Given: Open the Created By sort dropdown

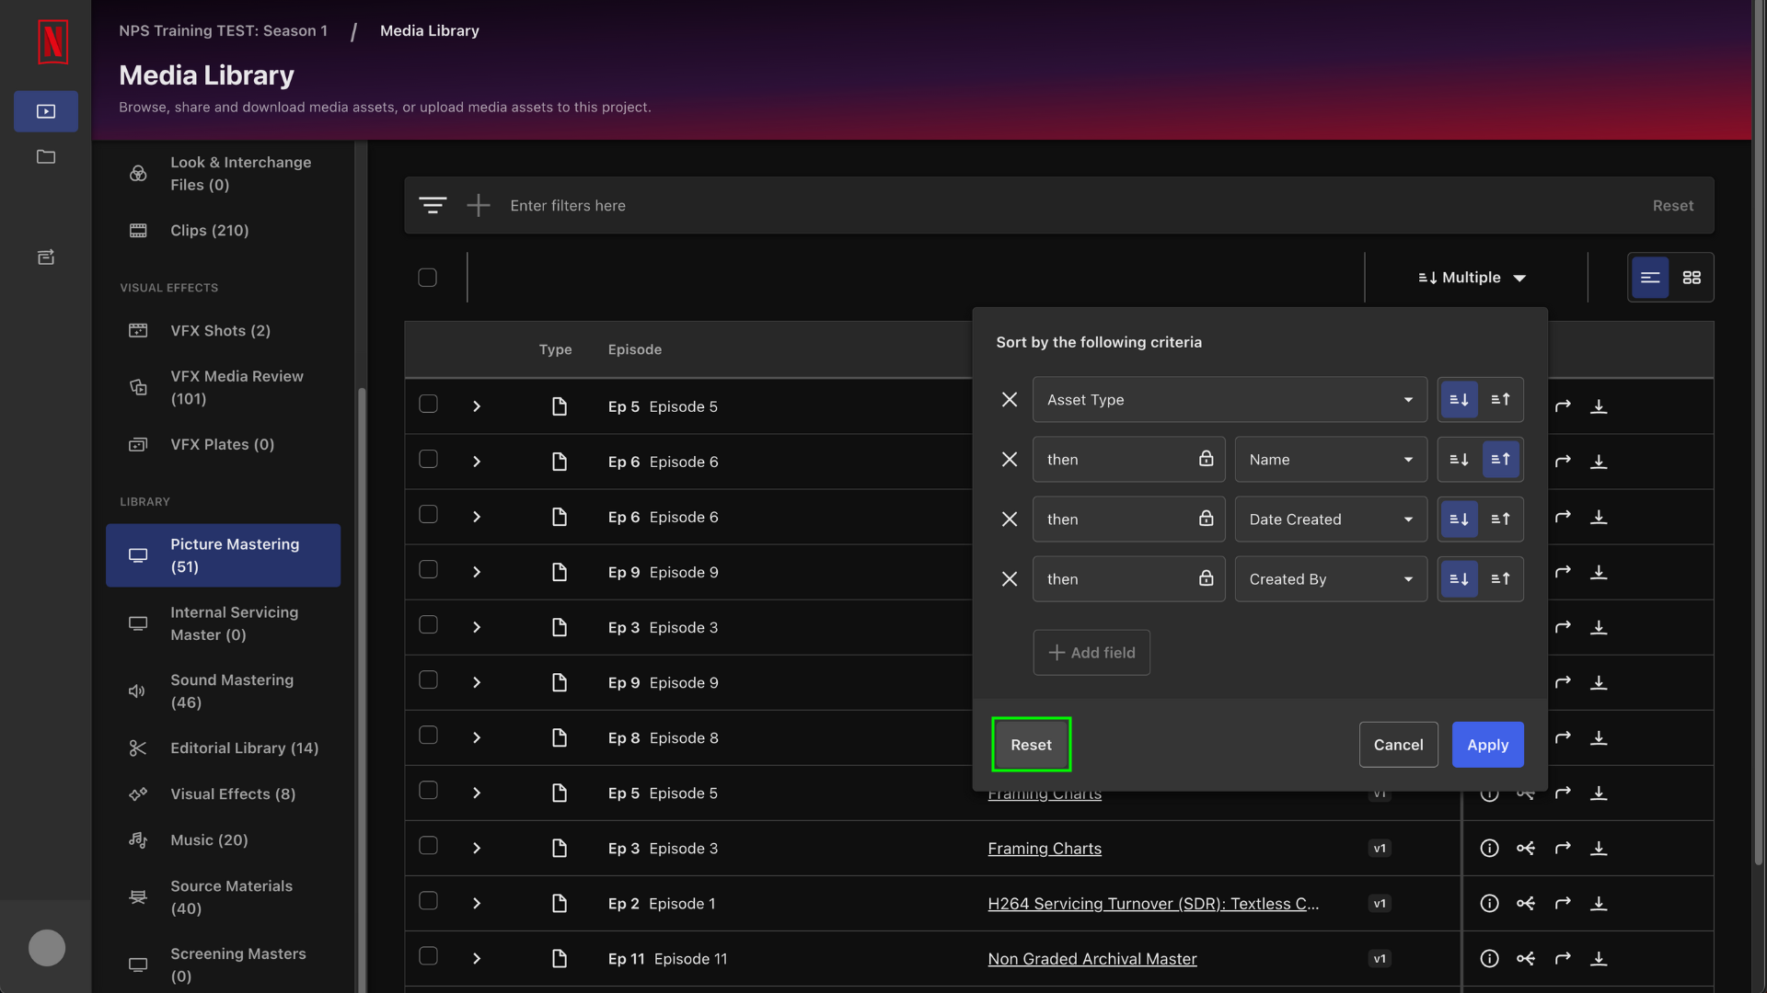Looking at the screenshot, I should [1330, 578].
